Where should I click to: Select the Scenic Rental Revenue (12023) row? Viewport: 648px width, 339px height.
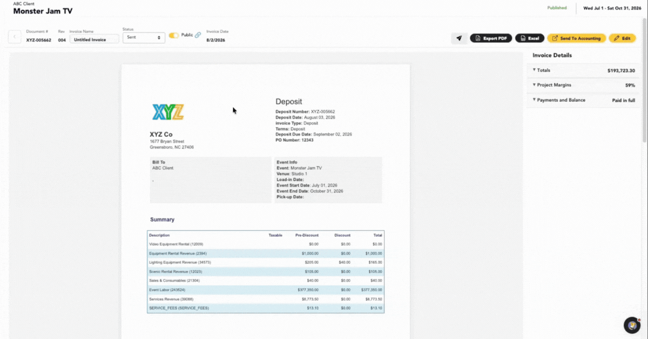pos(266,271)
